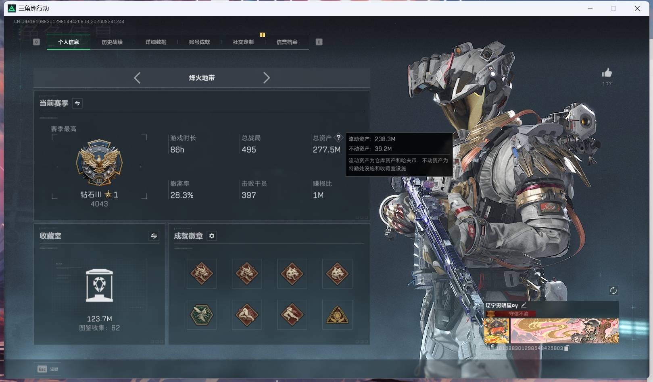The height and width of the screenshot is (382, 653).
Task: Click the rank score 4043
Action: tap(99, 204)
